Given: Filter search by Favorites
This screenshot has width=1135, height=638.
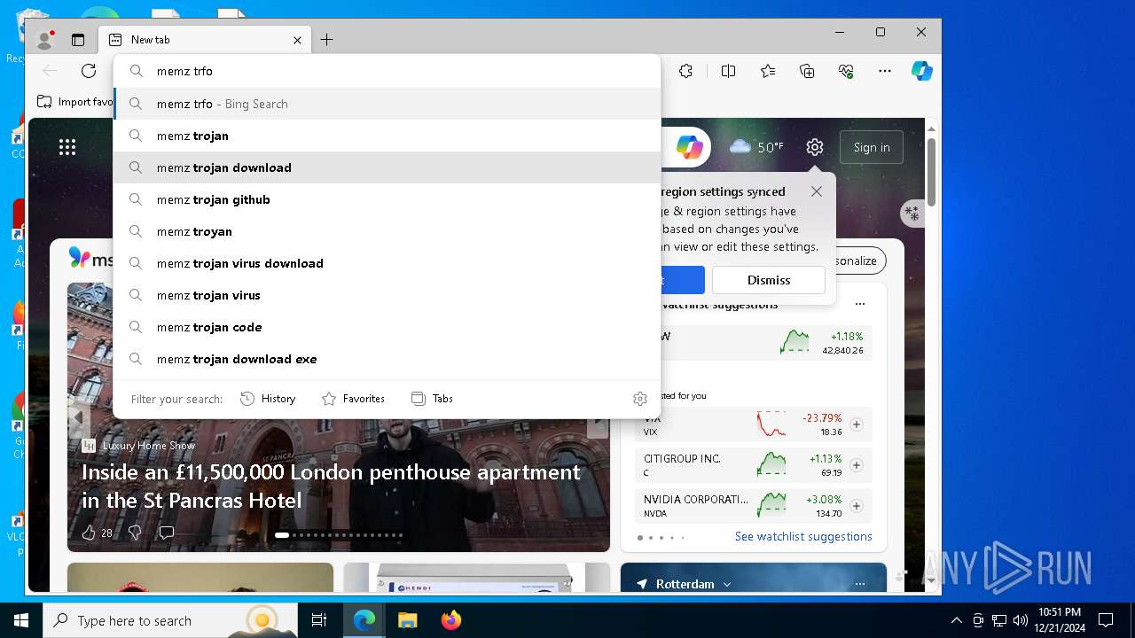Looking at the screenshot, I should tap(353, 399).
